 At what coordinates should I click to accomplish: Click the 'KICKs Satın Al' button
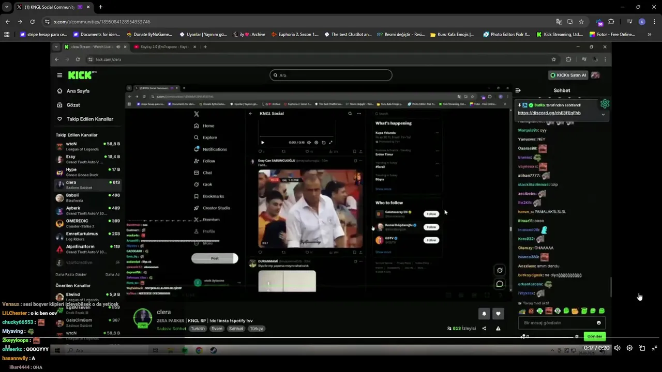pos(568,75)
